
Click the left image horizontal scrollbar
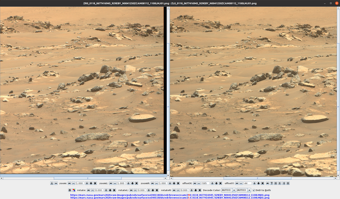tap(82, 177)
